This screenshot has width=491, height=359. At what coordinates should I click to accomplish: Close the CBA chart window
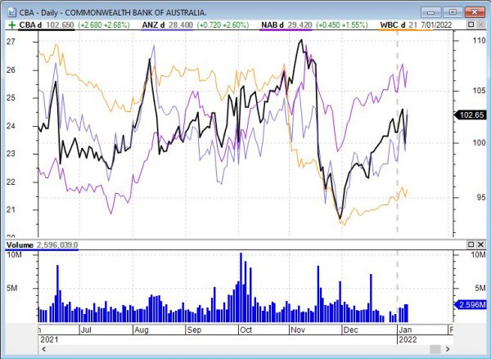point(475,12)
